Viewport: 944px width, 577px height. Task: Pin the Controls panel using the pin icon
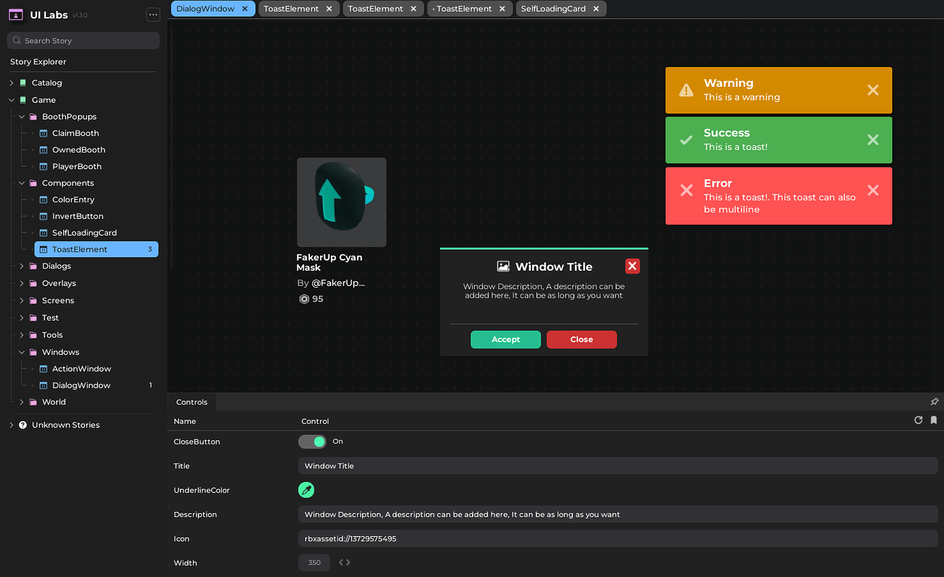click(934, 401)
